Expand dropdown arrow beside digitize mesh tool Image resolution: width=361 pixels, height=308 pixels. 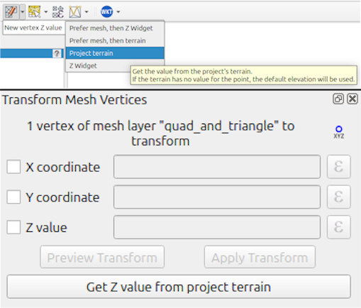23,11
